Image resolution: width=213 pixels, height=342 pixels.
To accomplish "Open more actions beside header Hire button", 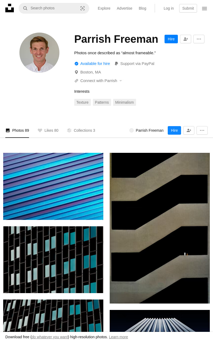I will pyautogui.click(x=199, y=39).
